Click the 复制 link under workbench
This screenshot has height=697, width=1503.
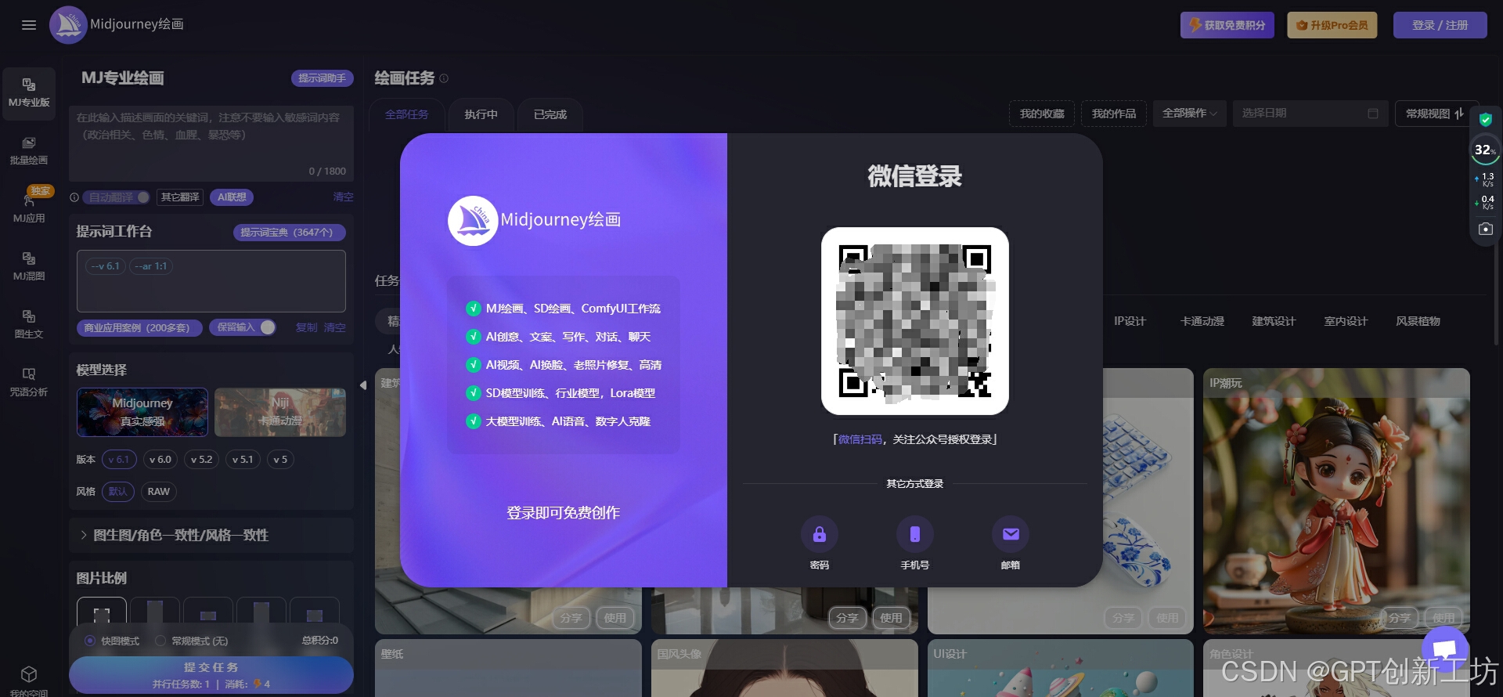click(x=306, y=327)
